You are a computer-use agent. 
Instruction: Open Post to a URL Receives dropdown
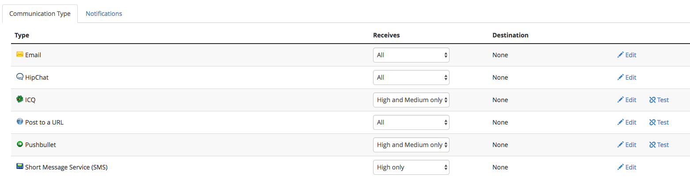(x=411, y=122)
